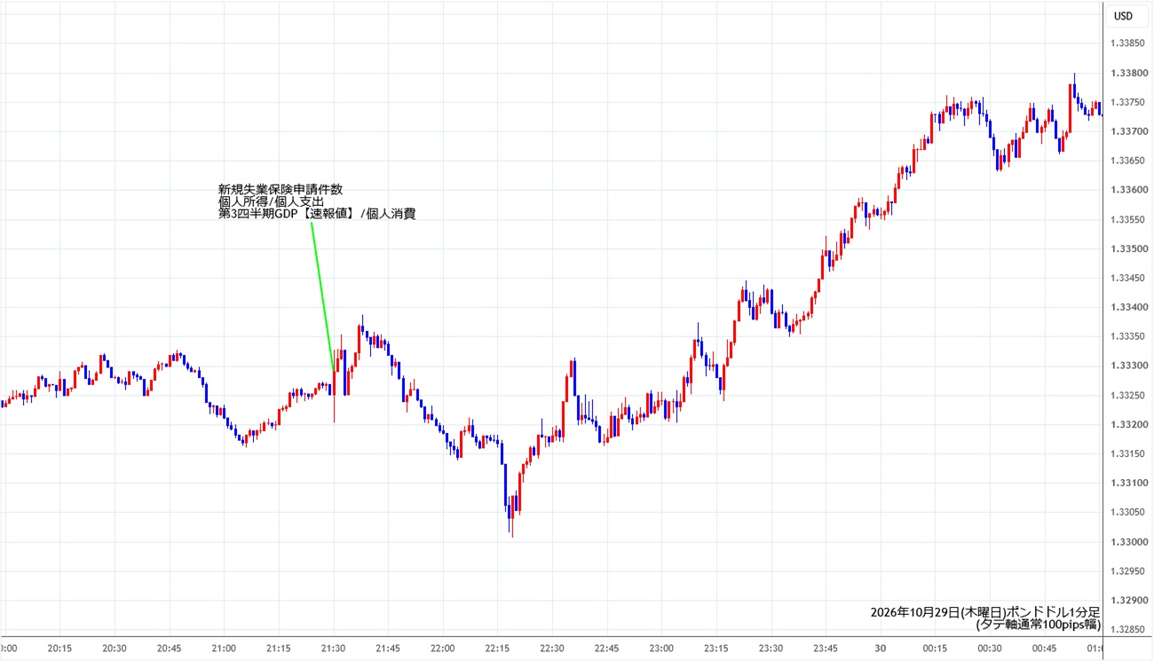Viewport: 1154px width, 661px height.
Task: Click the 個人所得/個人支出 annotation line
Action: 272,201
